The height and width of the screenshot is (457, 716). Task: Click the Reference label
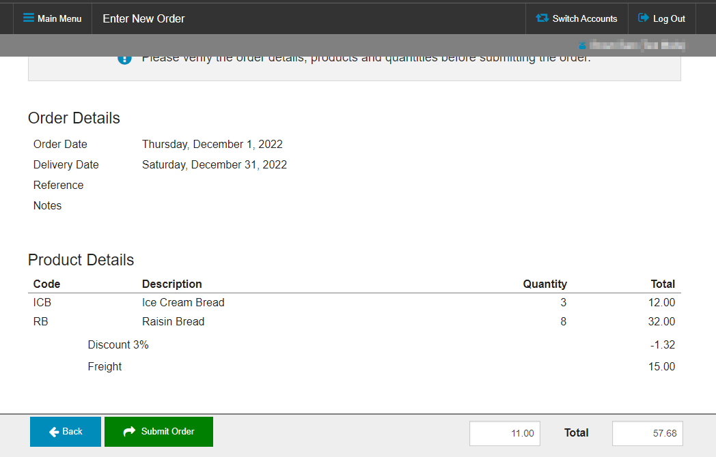(59, 185)
